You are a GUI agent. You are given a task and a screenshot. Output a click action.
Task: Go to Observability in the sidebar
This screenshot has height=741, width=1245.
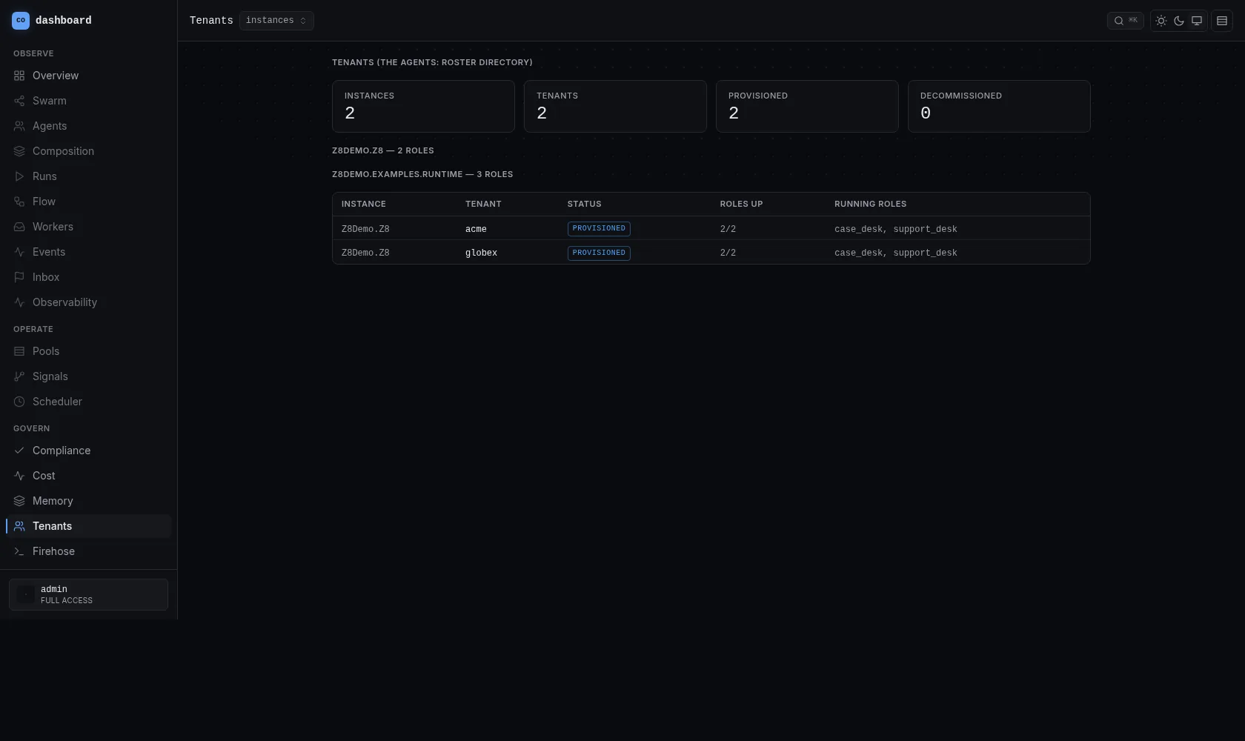tap(88, 302)
